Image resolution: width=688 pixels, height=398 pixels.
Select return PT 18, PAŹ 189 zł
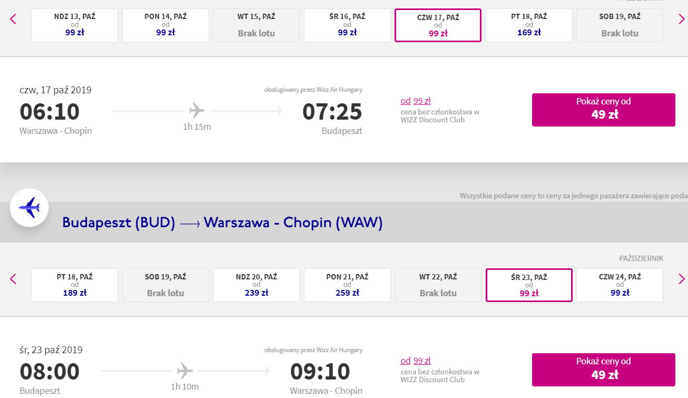(74, 285)
